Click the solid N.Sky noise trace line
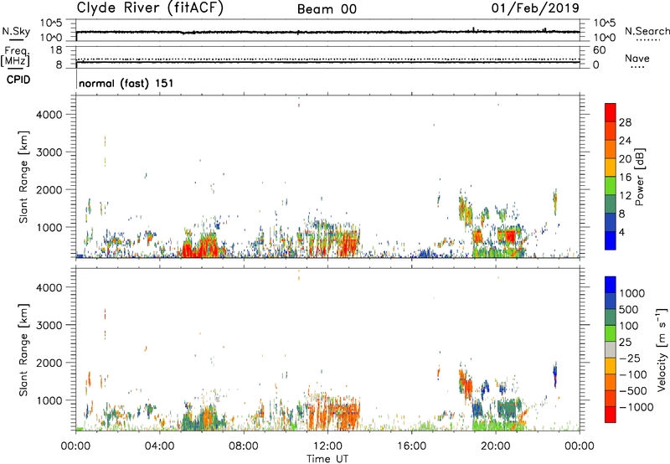Screen dimensions: 670x464 click(x=327, y=32)
